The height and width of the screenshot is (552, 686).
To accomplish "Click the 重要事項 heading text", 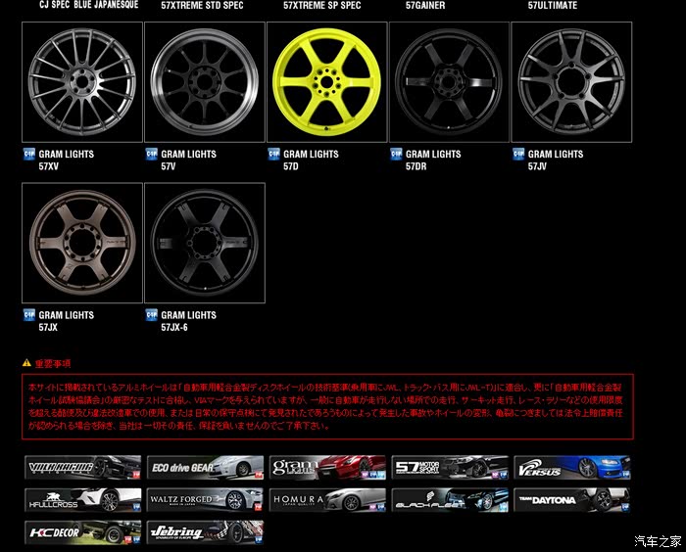I will coord(53,363).
